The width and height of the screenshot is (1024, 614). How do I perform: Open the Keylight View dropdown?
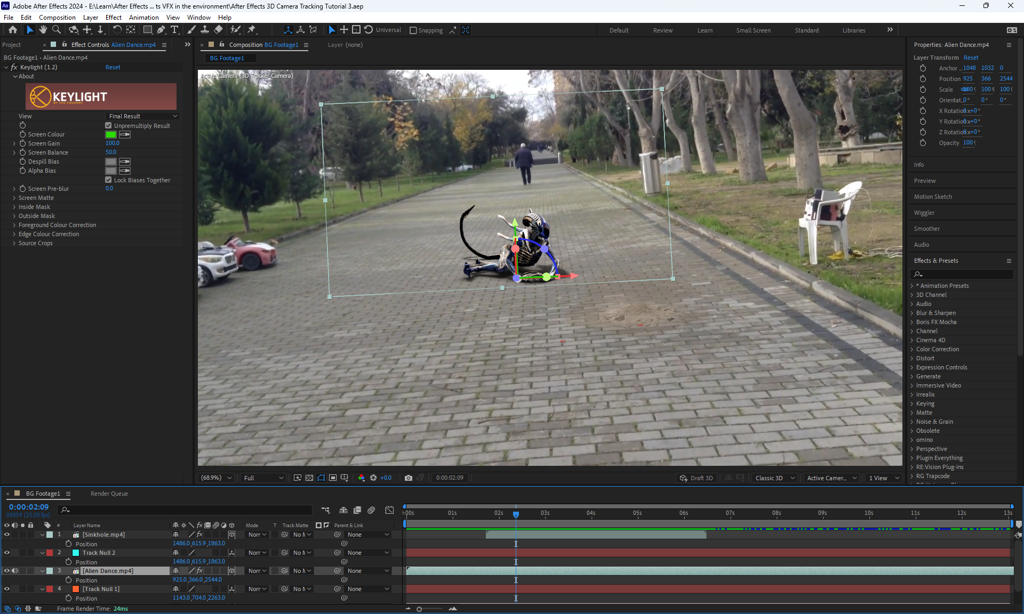[x=142, y=116]
